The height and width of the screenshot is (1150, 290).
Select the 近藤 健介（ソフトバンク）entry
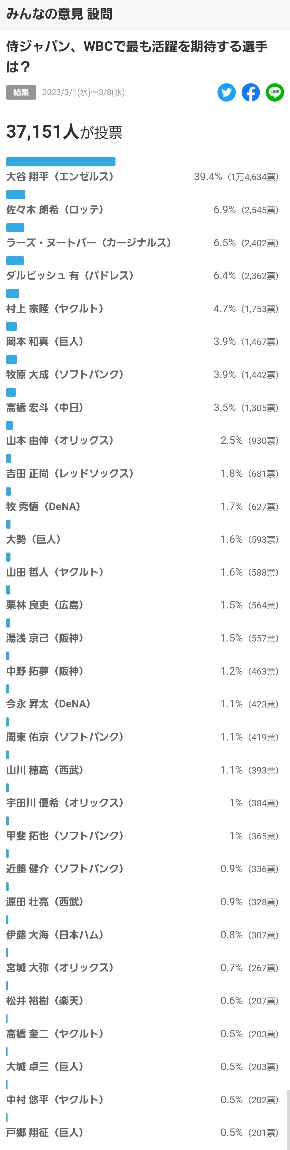click(x=65, y=869)
